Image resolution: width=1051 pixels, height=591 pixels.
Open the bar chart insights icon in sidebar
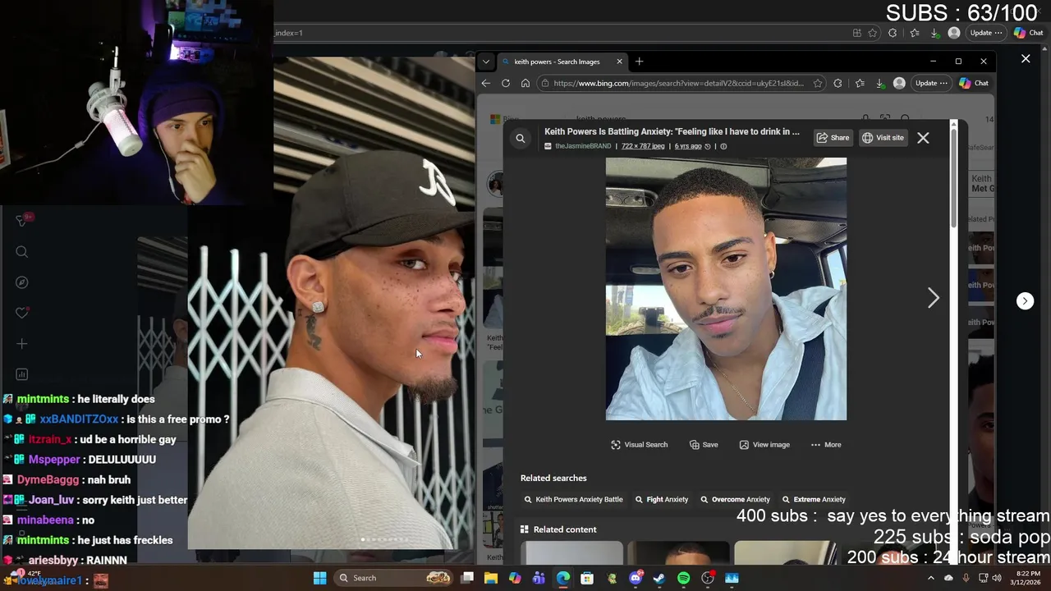pos(22,374)
